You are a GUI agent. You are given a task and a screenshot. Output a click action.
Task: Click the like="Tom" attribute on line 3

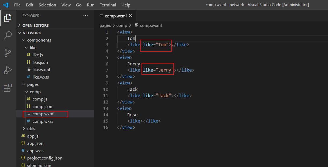tap(156, 45)
